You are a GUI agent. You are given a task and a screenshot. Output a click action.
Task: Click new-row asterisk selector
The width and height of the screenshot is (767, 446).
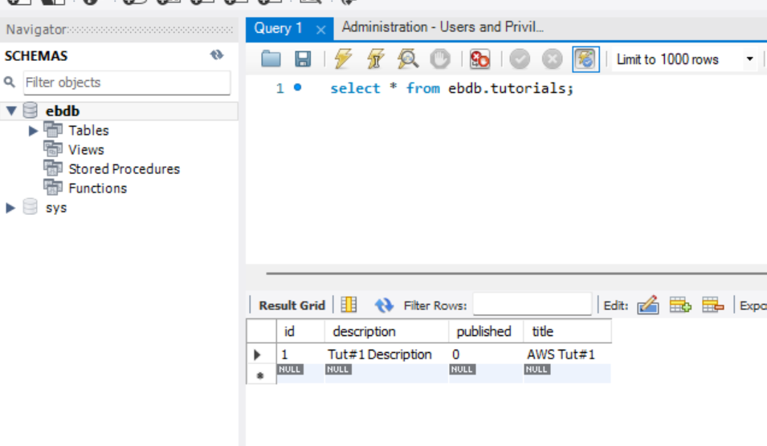pos(260,375)
